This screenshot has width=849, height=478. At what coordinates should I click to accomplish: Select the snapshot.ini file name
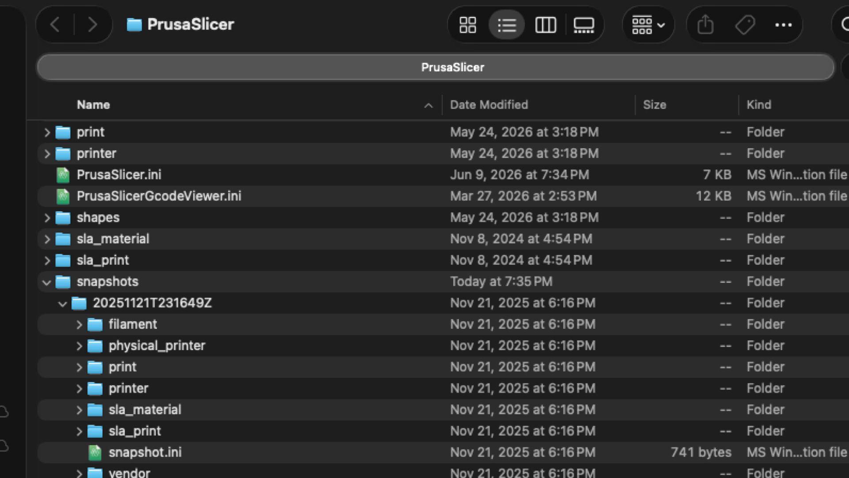[145, 452]
